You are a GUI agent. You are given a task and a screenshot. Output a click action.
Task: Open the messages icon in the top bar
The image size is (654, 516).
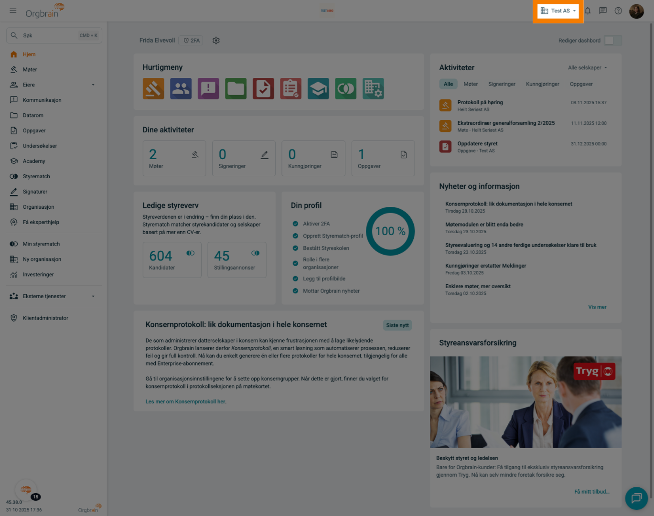[x=603, y=11]
